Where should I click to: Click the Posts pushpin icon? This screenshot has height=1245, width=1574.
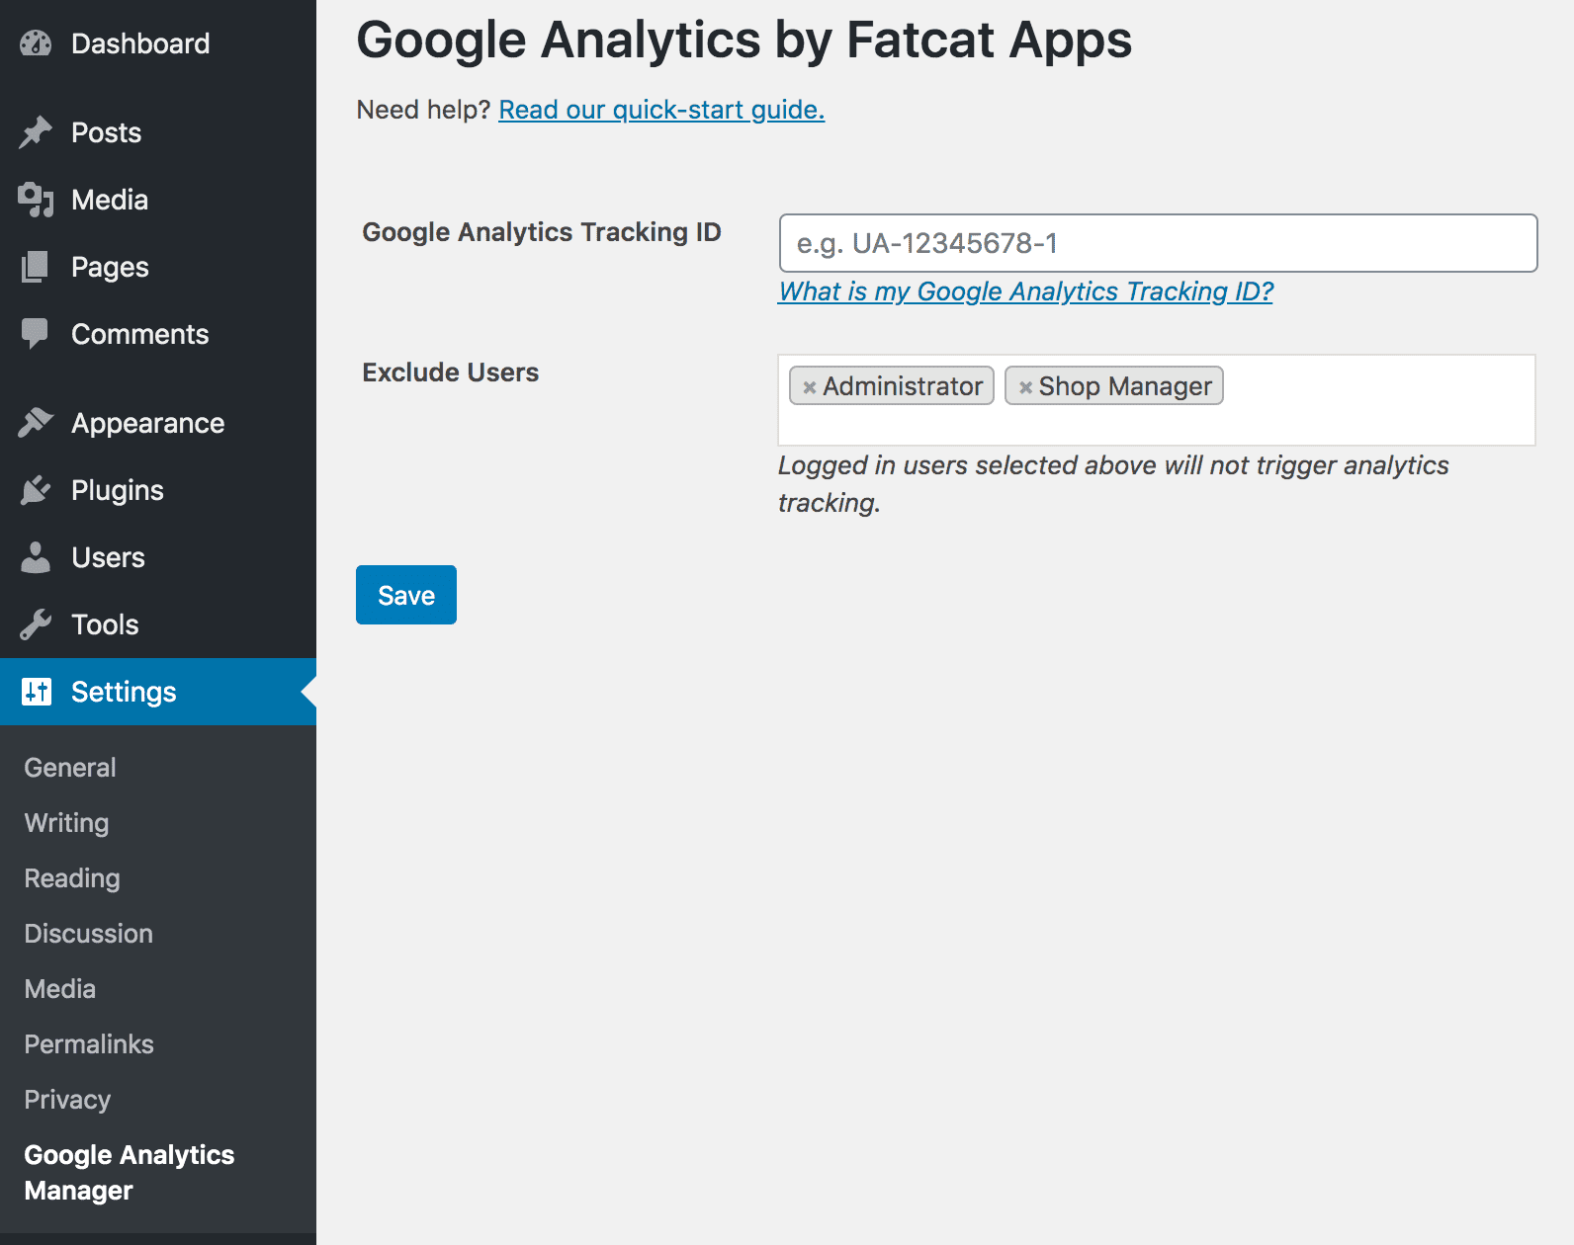pos(36,132)
